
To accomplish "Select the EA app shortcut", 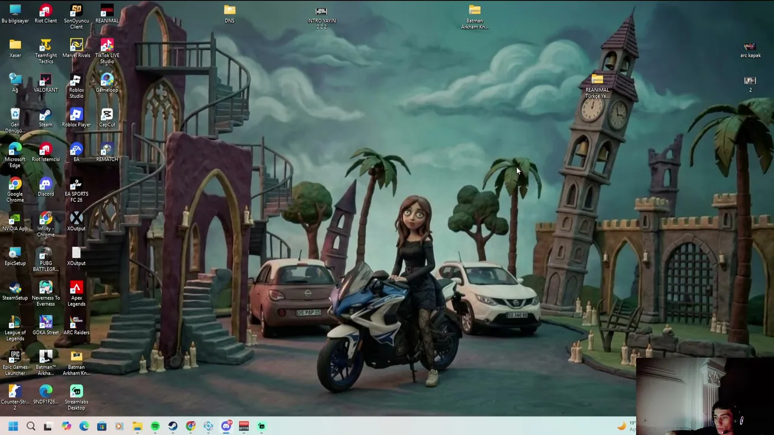I will pyautogui.click(x=76, y=152).
